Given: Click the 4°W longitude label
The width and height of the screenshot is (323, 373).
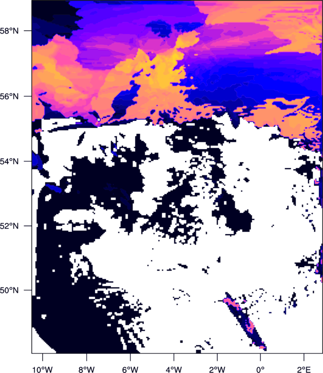Looking at the screenshot, I should (174, 370).
